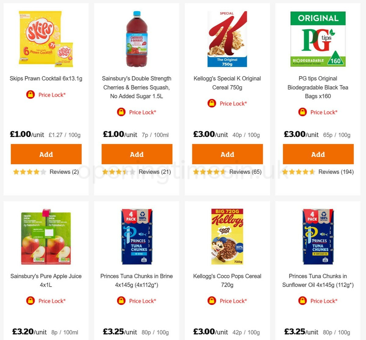The image size is (366, 340).
Task: Click Add under PG tips Original tea bags
Action: click(318, 154)
